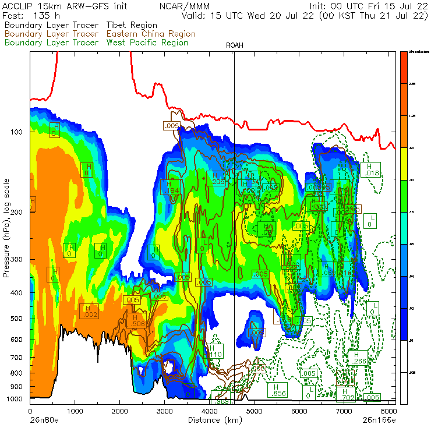
Task: Click the green 'West Pacific Region' legend label
Action: 147,43
